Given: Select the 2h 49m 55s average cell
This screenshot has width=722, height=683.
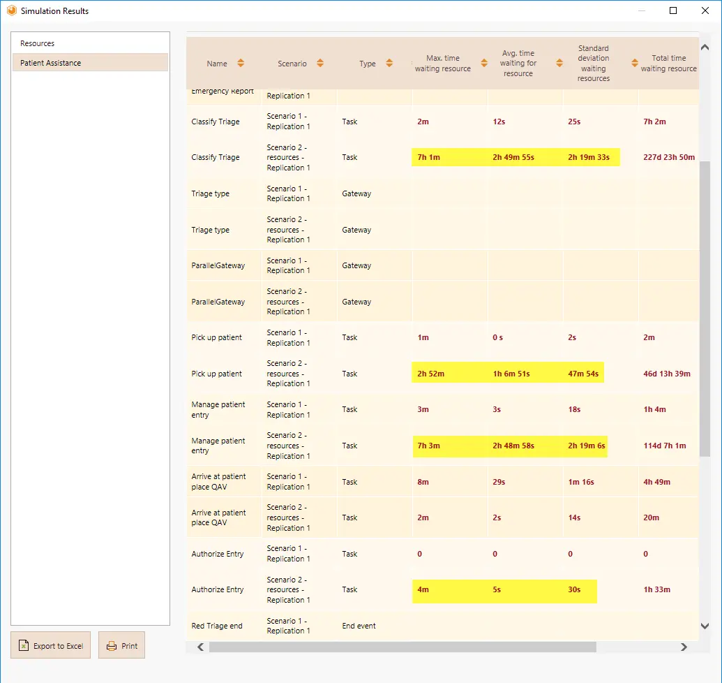Looking at the screenshot, I should (513, 157).
